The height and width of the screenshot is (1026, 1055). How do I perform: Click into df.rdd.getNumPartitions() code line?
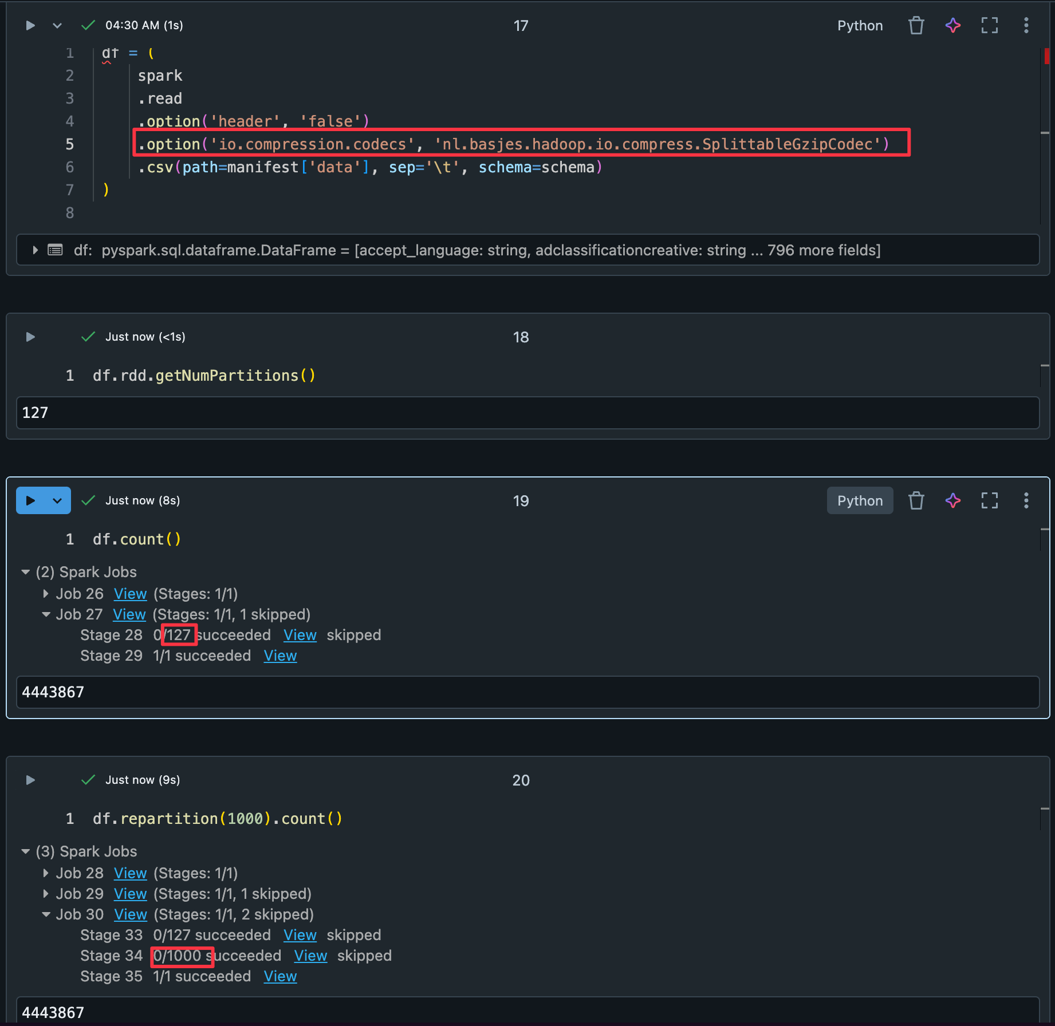pyautogui.click(x=204, y=376)
